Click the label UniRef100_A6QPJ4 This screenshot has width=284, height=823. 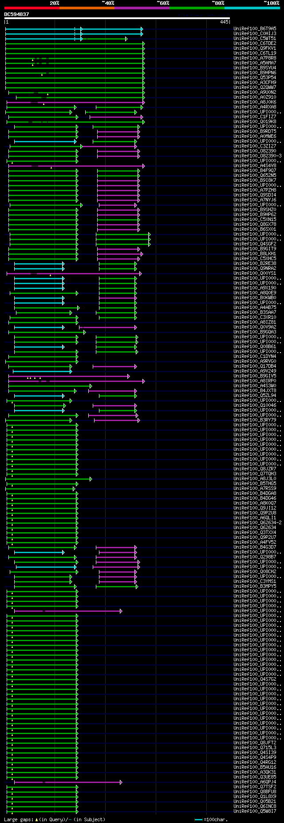[x=255, y=782]
